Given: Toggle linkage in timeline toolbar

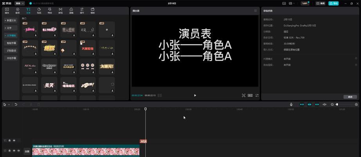Looking at the screenshot, I should 317,104.
